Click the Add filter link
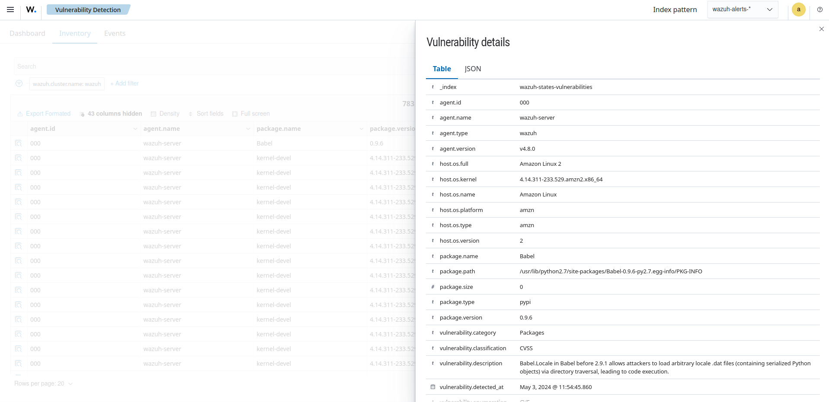Screen dimensions: 829x402 [x=125, y=83]
